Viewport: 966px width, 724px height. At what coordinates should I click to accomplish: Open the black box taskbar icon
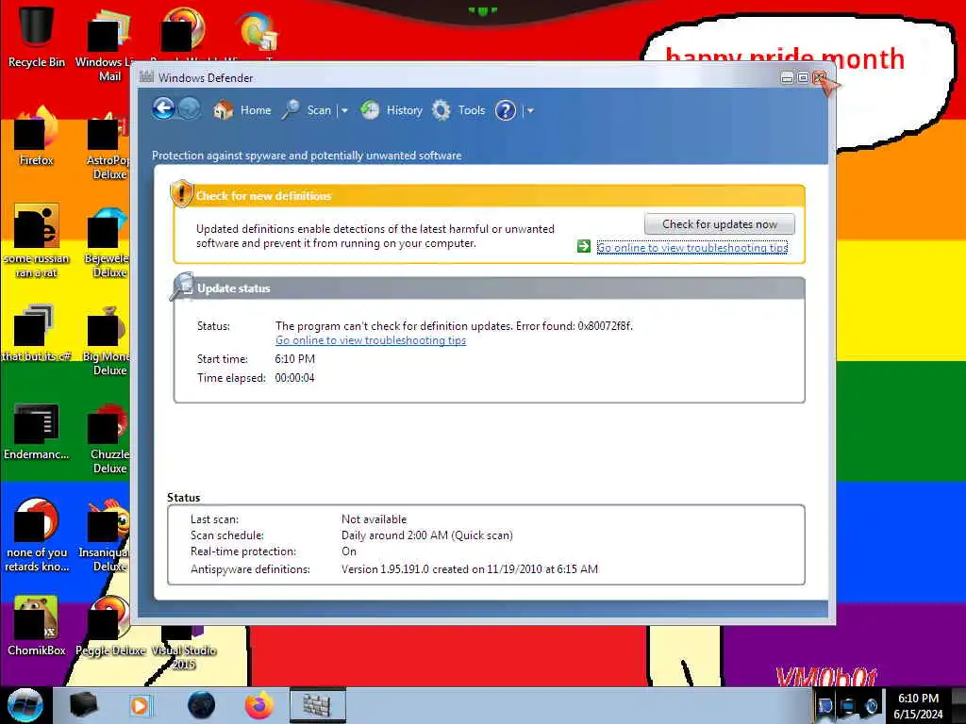(84, 705)
